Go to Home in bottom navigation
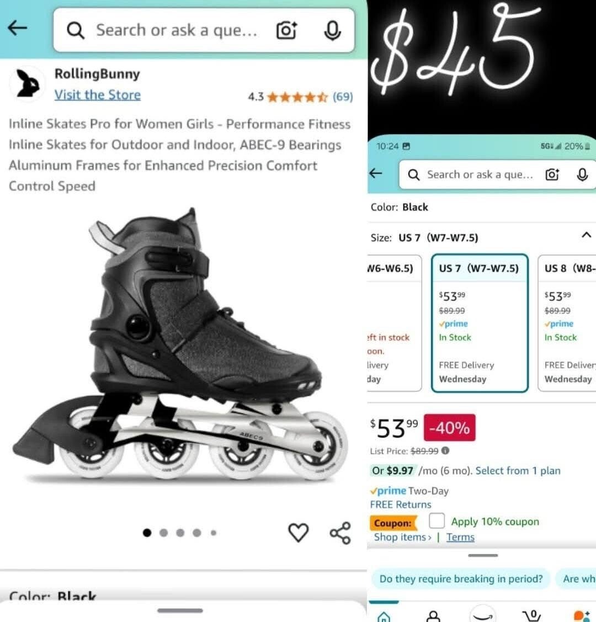Viewport: 596px width, 622px height. pyautogui.click(x=384, y=616)
